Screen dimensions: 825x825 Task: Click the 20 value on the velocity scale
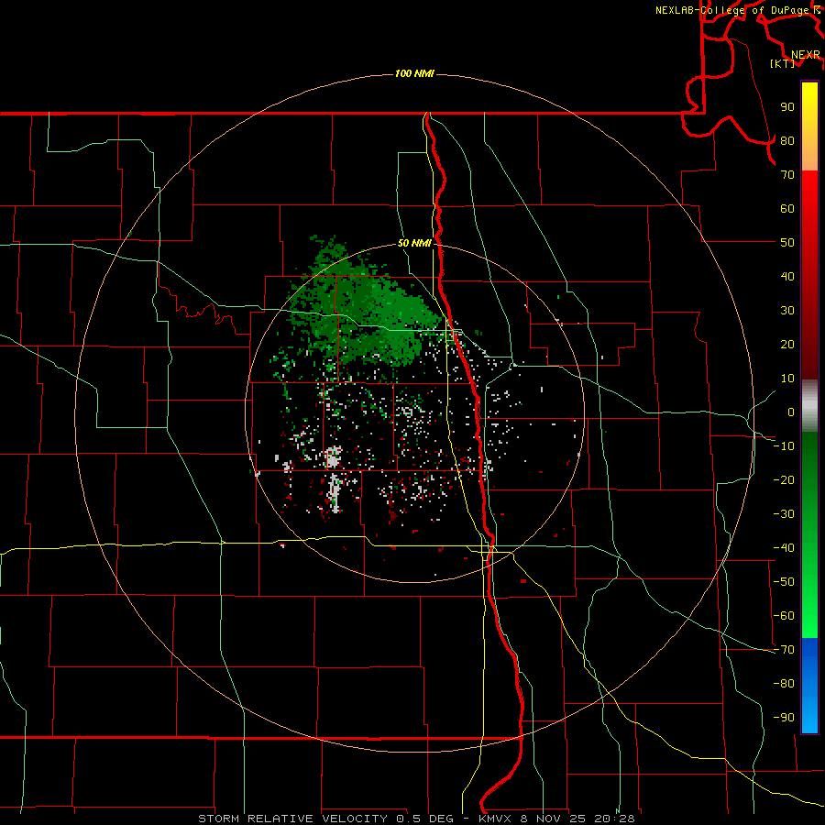(787, 345)
